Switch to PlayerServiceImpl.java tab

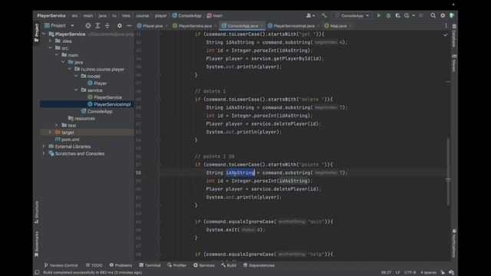[x=293, y=26]
